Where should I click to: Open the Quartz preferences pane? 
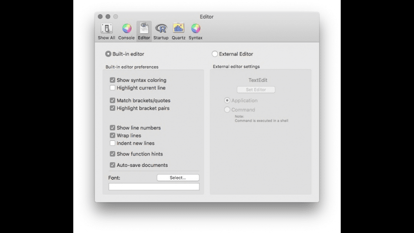pyautogui.click(x=178, y=31)
